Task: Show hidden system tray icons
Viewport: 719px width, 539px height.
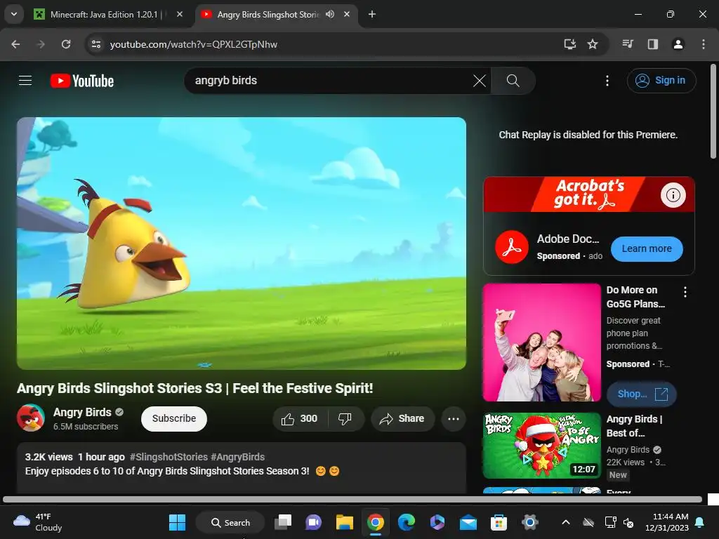Action: pyautogui.click(x=566, y=522)
